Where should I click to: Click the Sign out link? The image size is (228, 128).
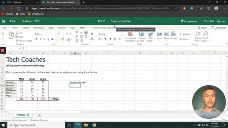pyautogui.click(x=221, y=21)
